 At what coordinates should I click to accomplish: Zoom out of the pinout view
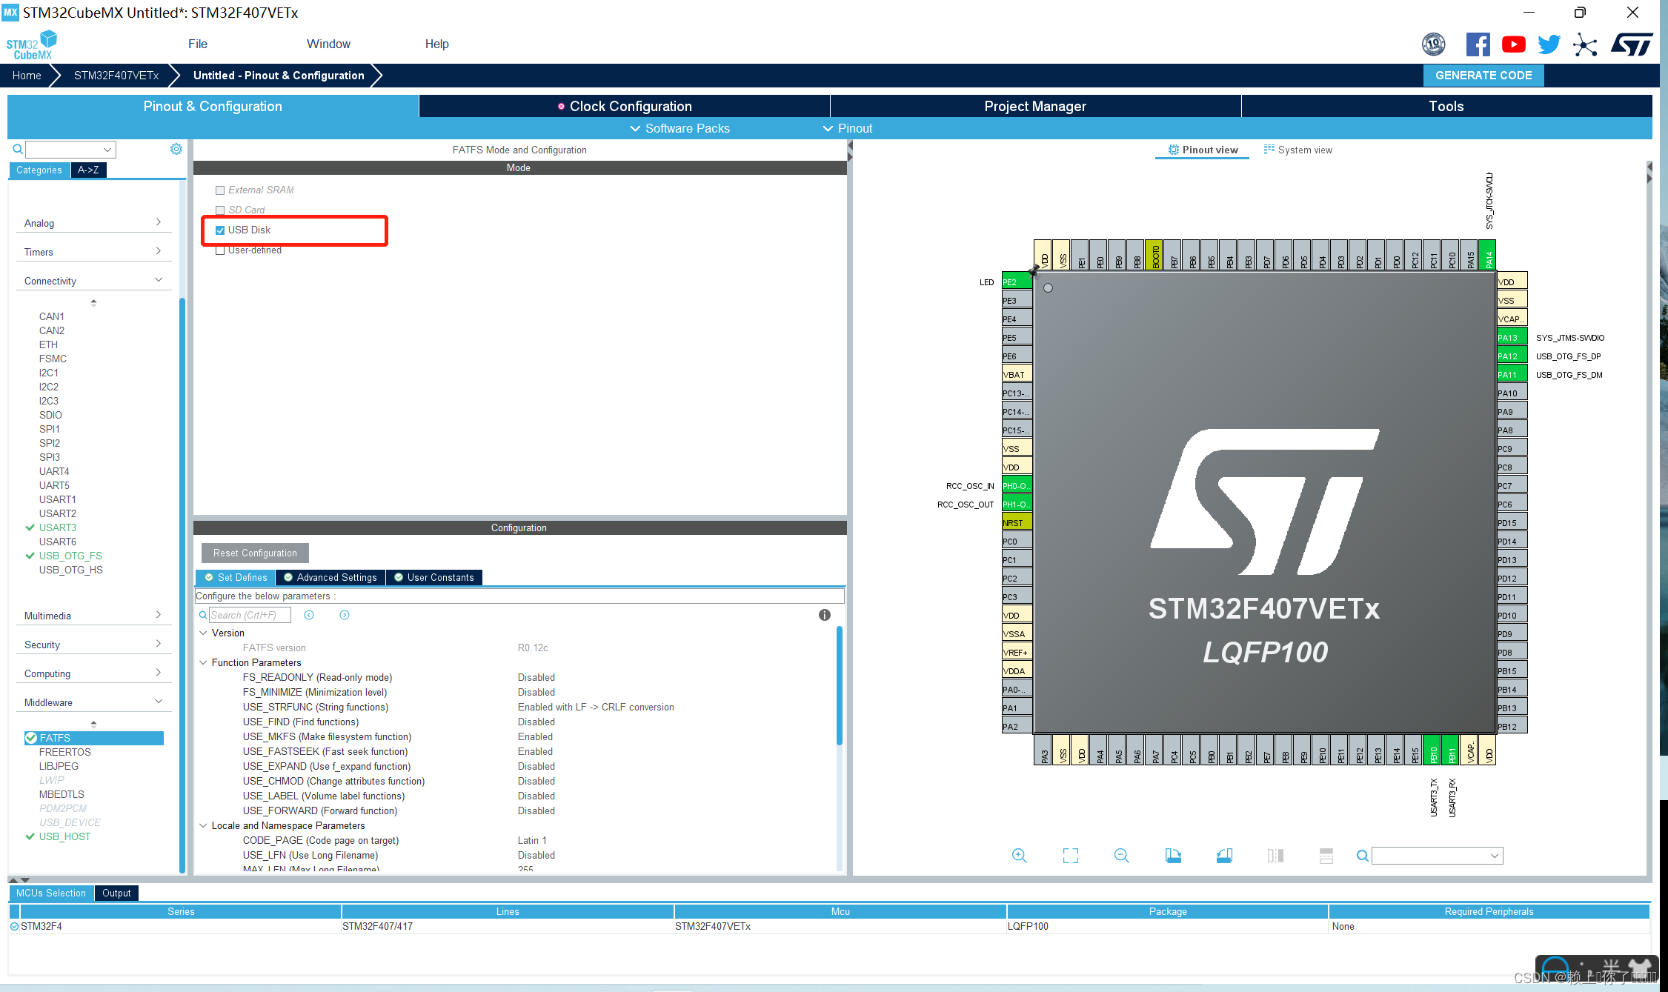click(1121, 856)
